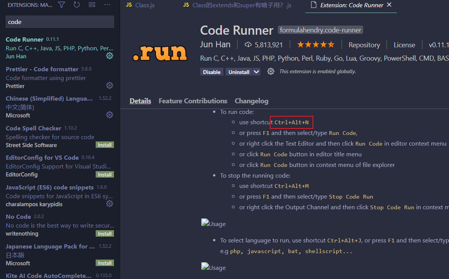Image resolution: width=449 pixels, height=279 pixels.
Task: Click the second broken Usage image
Action: pyautogui.click(x=213, y=267)
